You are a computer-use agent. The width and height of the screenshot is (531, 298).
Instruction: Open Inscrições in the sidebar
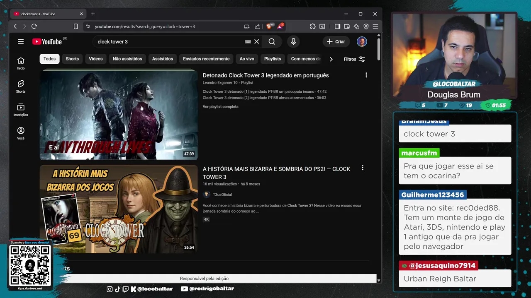[x=21, y=110]
